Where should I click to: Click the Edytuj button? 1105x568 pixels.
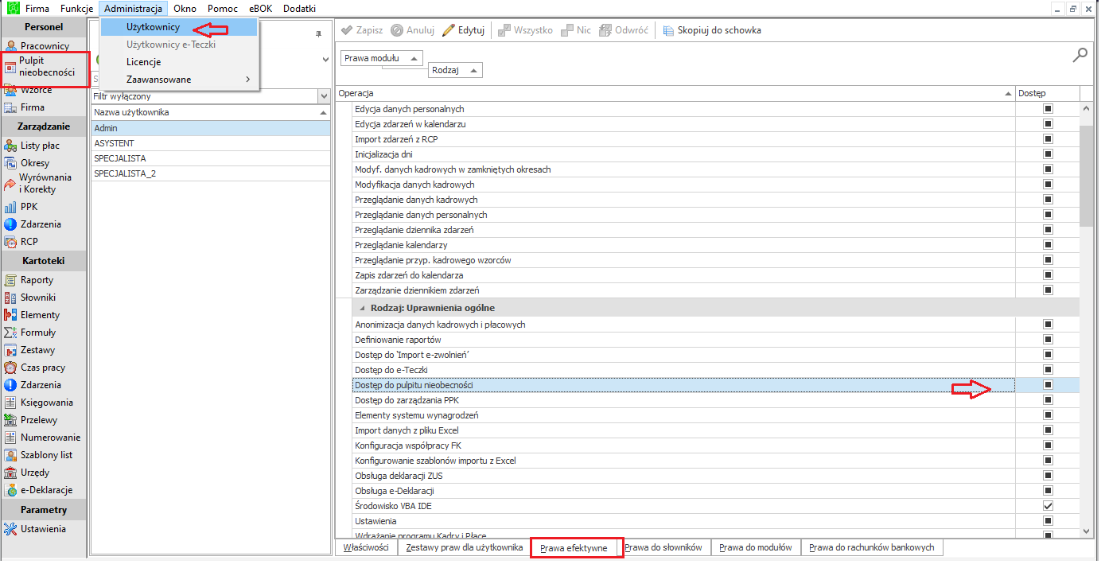pos(464,30)
